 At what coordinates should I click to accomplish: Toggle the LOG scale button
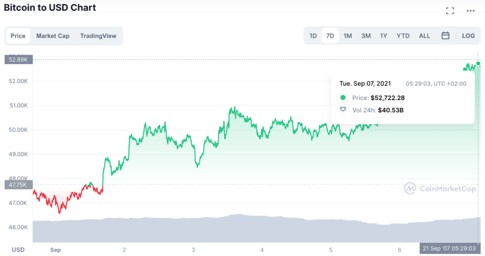tap(468, 36)
